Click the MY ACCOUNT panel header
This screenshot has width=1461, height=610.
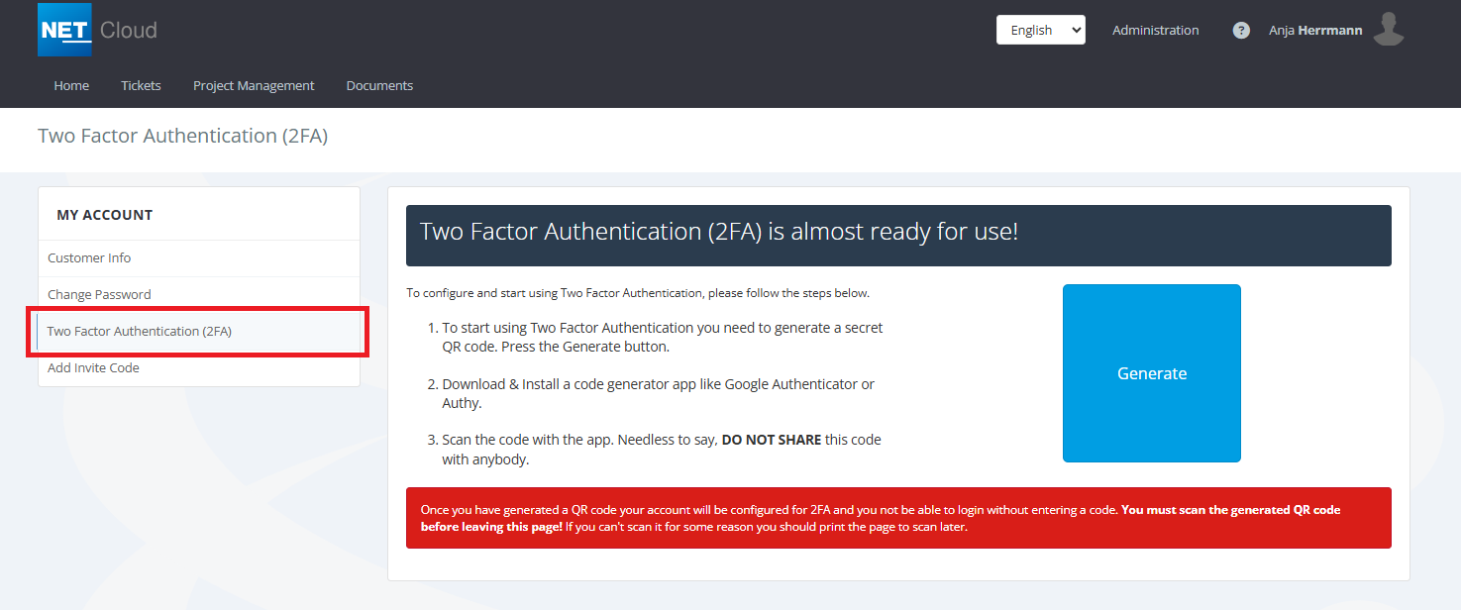tap(105, 215)
